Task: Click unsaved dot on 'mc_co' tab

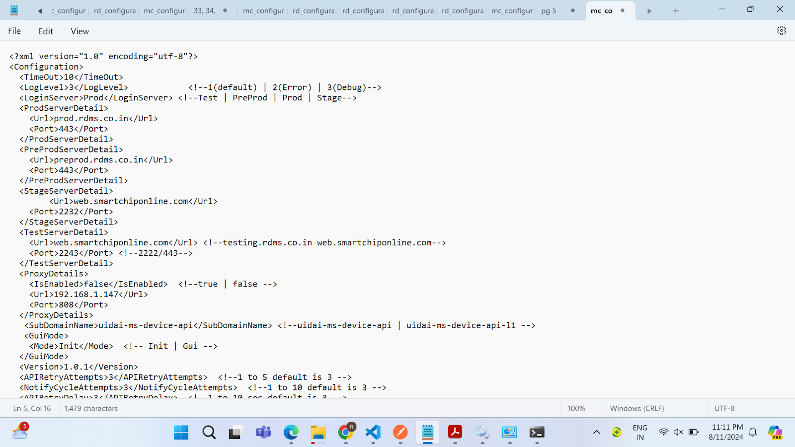Action: pyautogui.click(x=623, y=10)
